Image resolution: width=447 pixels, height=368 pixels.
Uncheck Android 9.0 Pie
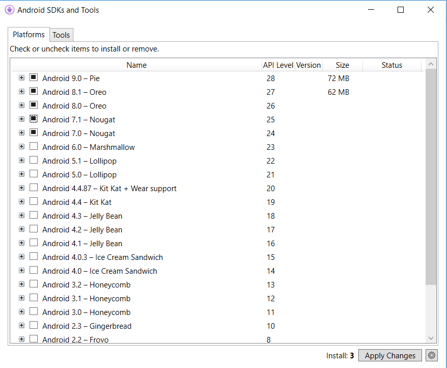coord(34,77)
